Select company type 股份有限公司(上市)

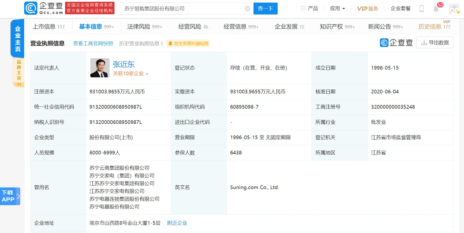click(111, 137)
